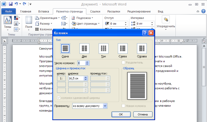The image size is (207, 122).
Task: Click the column 1 width stepper arrows
Action: pos(86,78)
